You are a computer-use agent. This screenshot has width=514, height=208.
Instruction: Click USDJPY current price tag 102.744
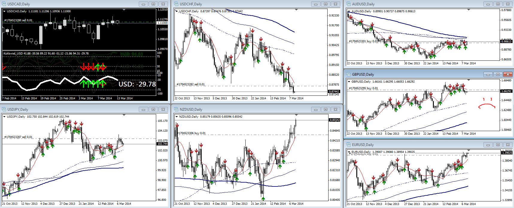[x=162, y=144]
